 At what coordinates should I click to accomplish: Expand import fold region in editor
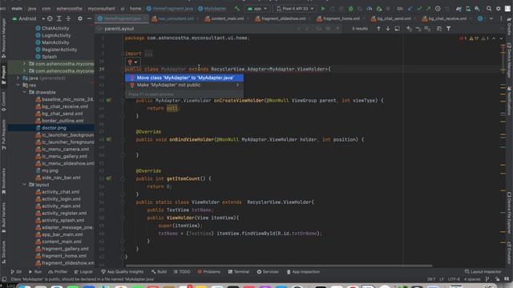(148, 54)
